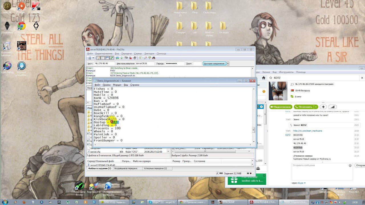
Task: Open Razer Game Booster desktop icon
Action: tap(79, 188)
